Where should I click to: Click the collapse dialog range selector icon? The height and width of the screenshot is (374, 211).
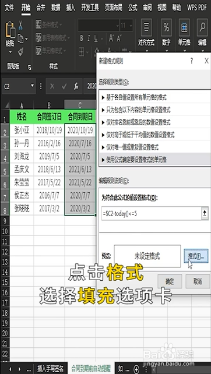pyautogui.click(x=205, y=213)
